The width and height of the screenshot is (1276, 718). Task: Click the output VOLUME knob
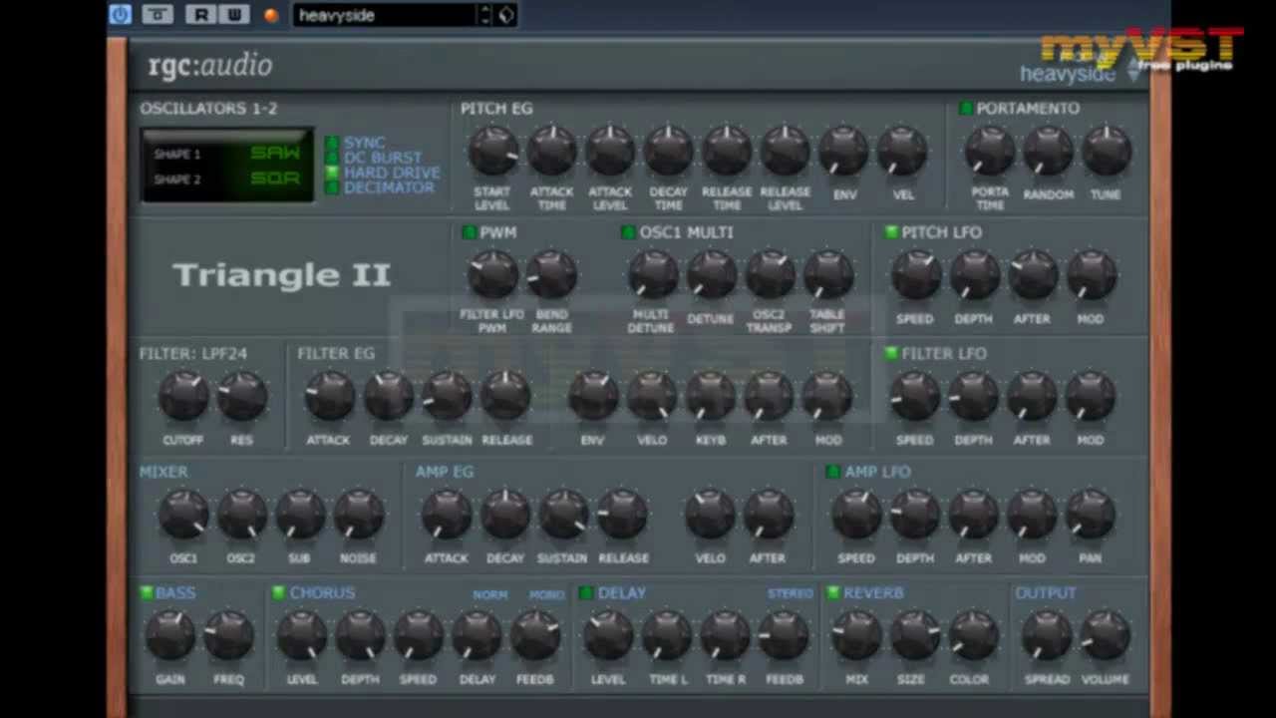click(1105, 635)
